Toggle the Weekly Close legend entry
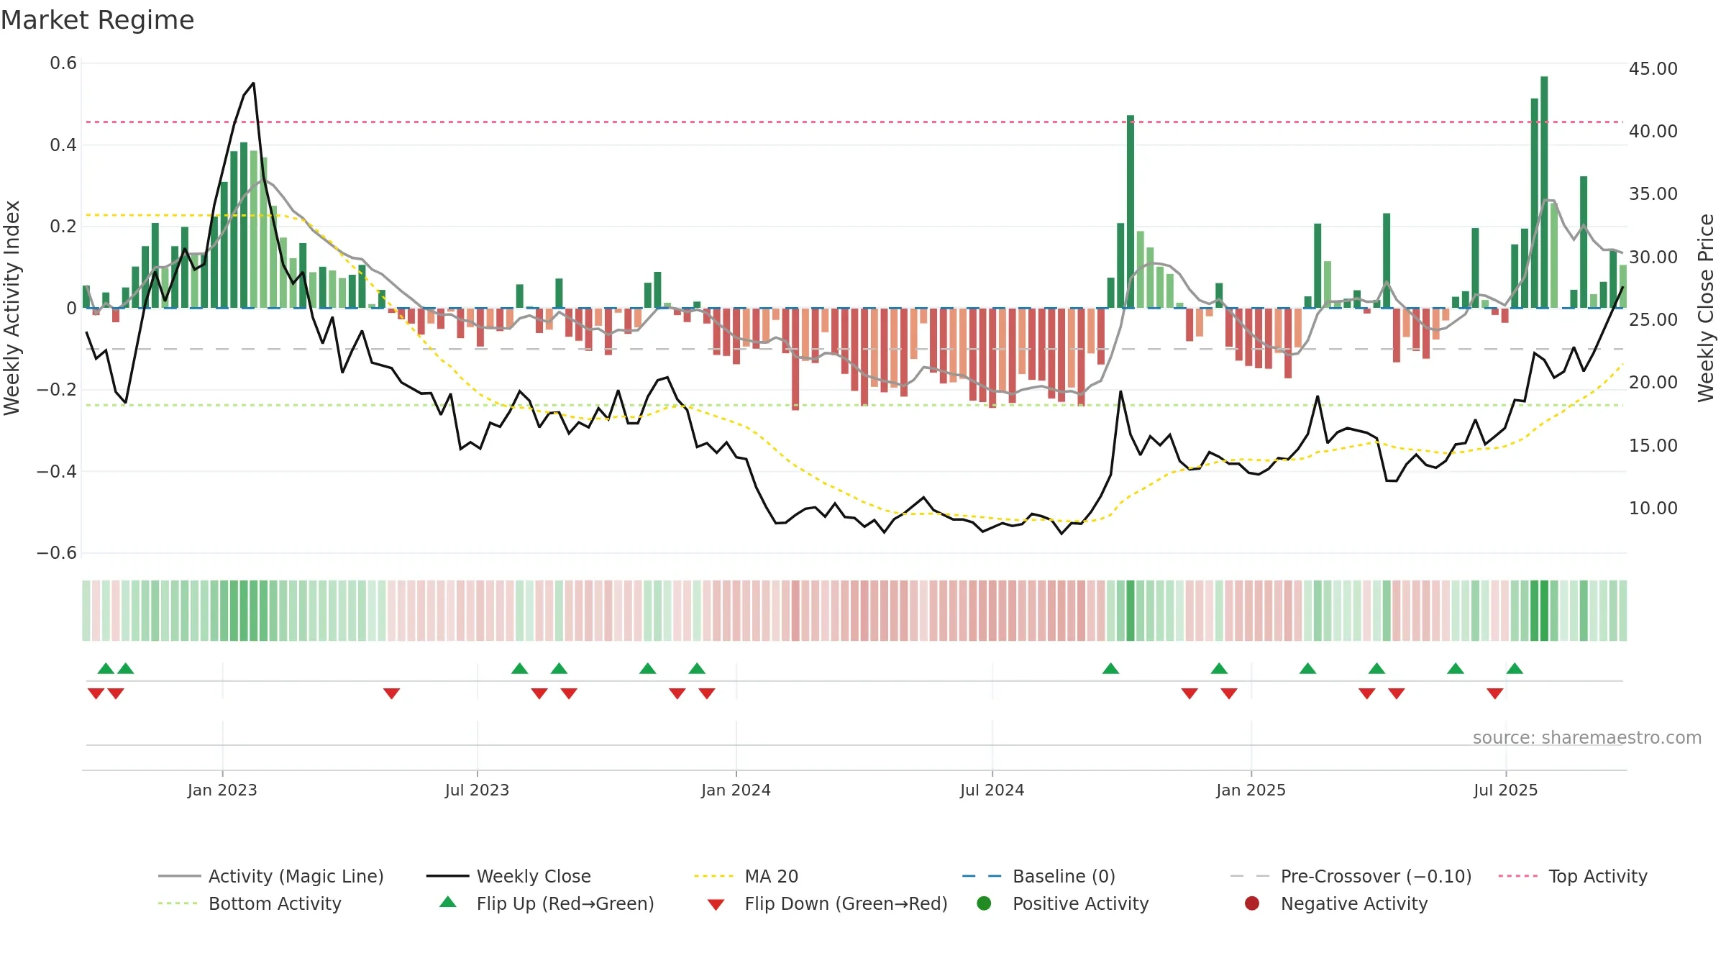This screenshot has width=1726, height=971. [x=508, y=876]
